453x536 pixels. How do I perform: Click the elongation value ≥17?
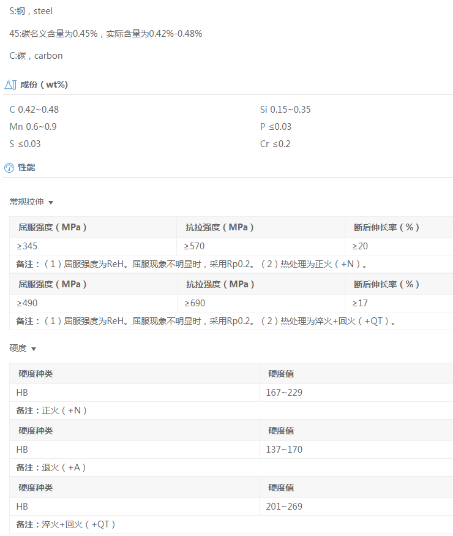coord(360,303)
